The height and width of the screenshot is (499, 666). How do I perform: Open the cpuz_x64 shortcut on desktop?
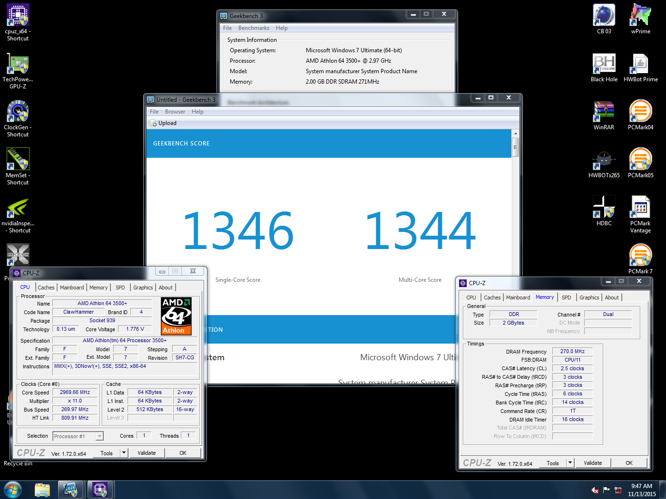(18, 22)
